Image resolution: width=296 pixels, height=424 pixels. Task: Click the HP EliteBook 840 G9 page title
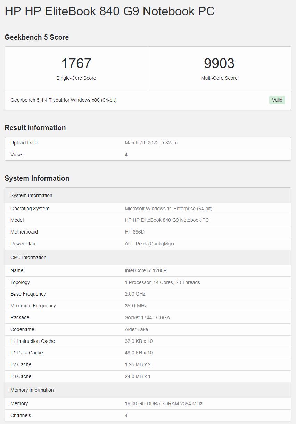109,11
